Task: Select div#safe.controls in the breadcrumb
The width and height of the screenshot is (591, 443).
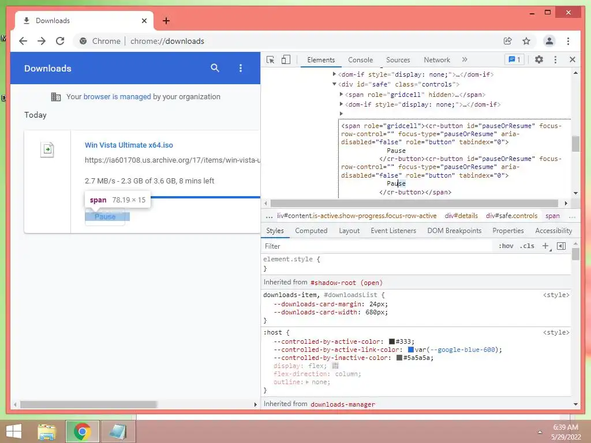Action: coord(511,216)
